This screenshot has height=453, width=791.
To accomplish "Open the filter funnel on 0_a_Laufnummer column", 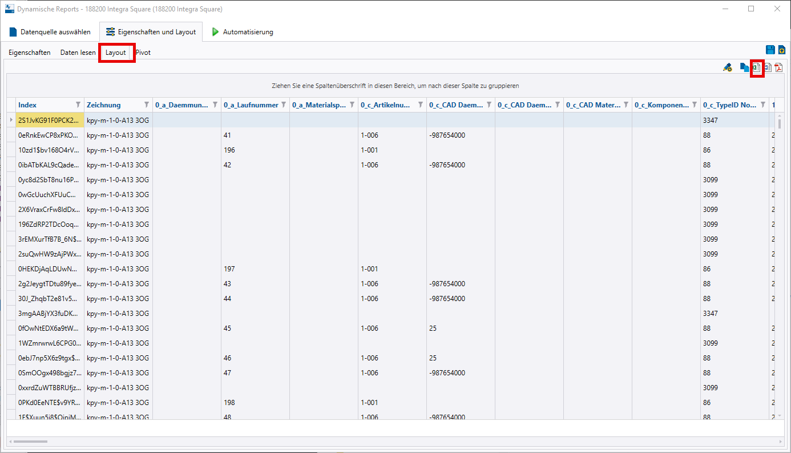I will (282, 105).
